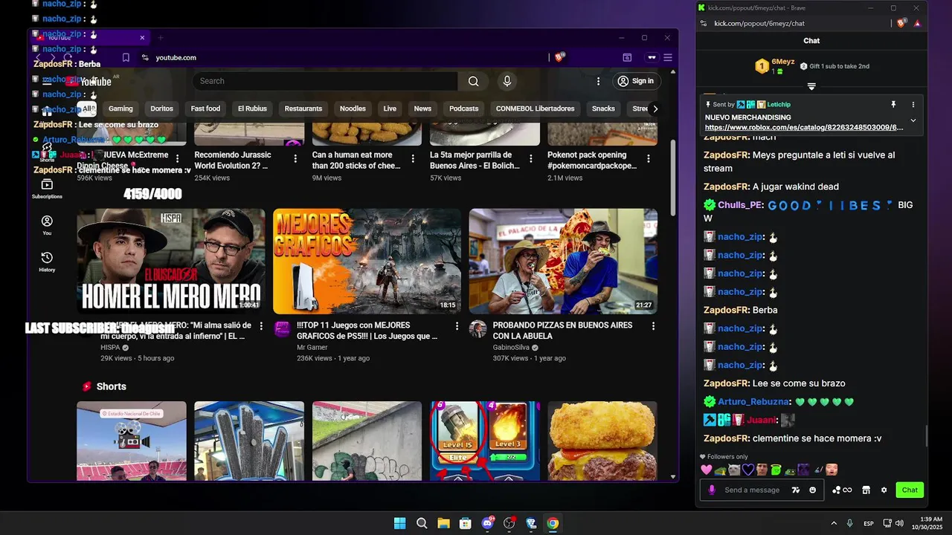
Task: Click the purple microphone icon in chat input
Action: point(712,490)
